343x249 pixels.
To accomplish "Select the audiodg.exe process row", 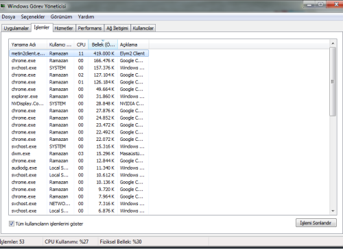I will tap(79, 168).
